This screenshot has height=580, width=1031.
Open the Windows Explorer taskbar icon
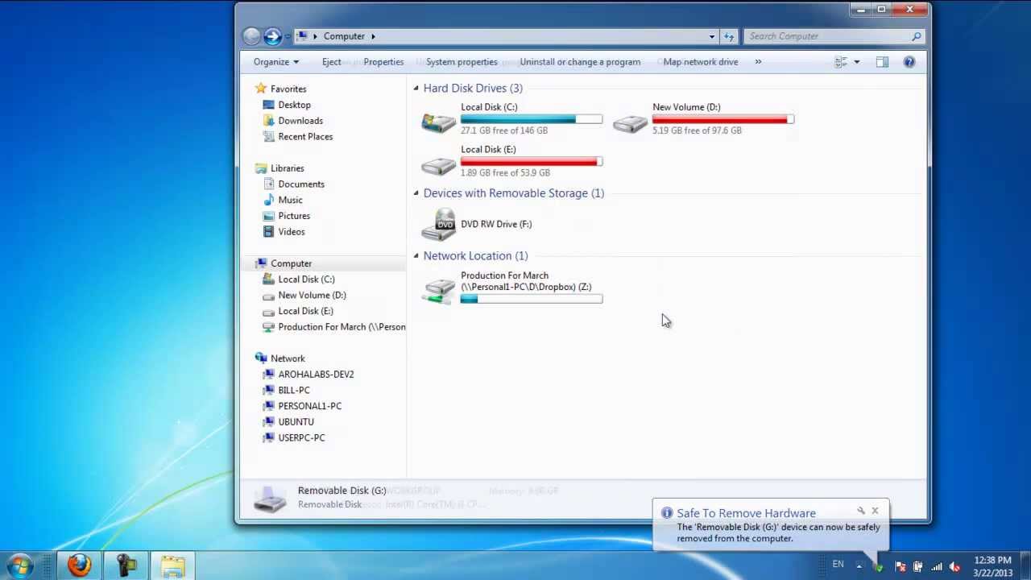172,565
